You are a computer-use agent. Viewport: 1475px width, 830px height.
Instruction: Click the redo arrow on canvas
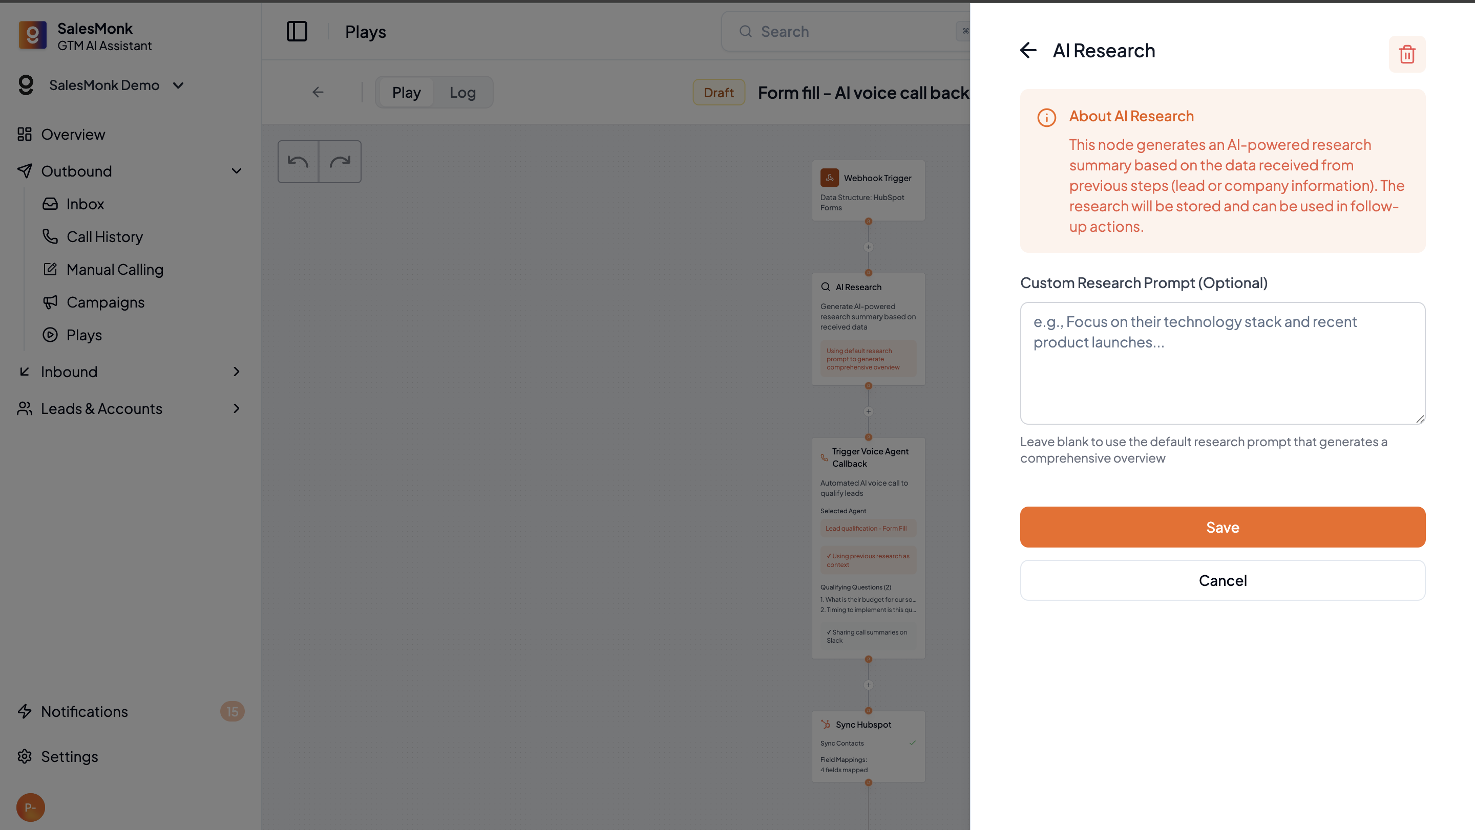point(340,161)
